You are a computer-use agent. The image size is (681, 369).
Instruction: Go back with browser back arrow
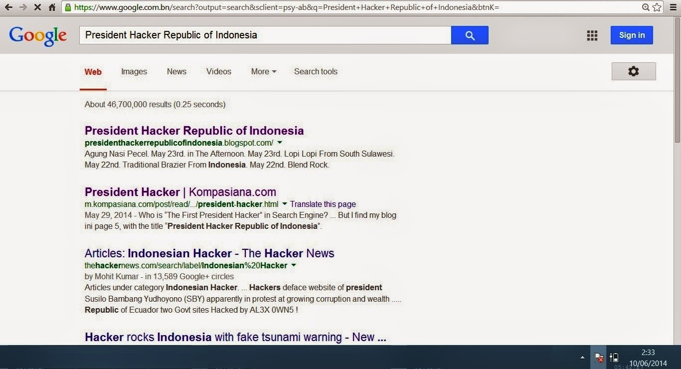pyautogui.click(x=8, y=7)
